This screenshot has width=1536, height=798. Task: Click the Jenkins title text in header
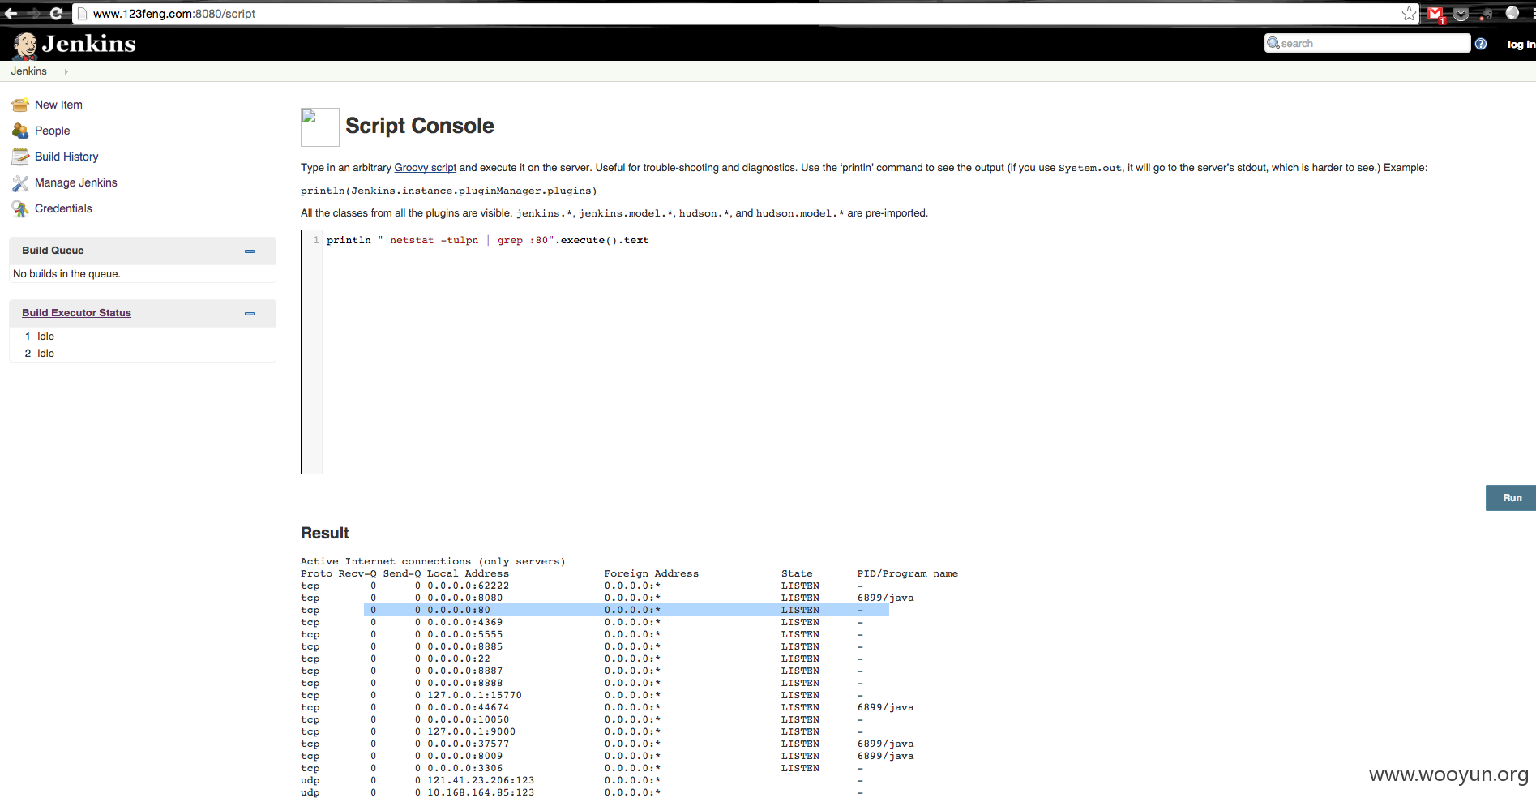tap(89, 44)
